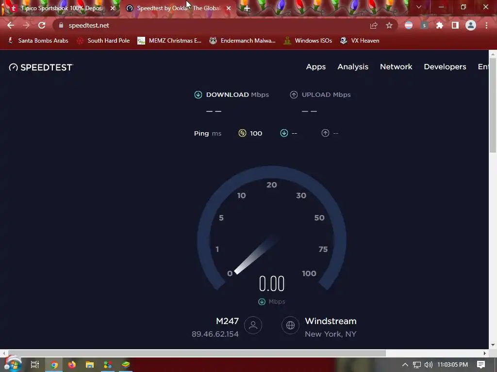Image resolution: width=497 pixels, height=372 pixels.
Task: Open Task View on the taskbar
Action: 35,365
